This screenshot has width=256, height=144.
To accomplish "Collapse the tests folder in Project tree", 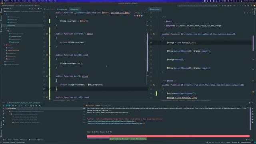I will point(5,28).
